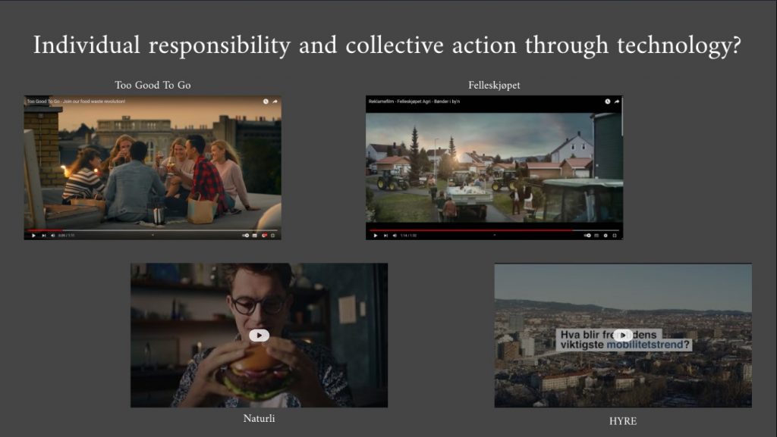
Task: Click the Felleskjøpet heading label
Action: click(494, 85)
